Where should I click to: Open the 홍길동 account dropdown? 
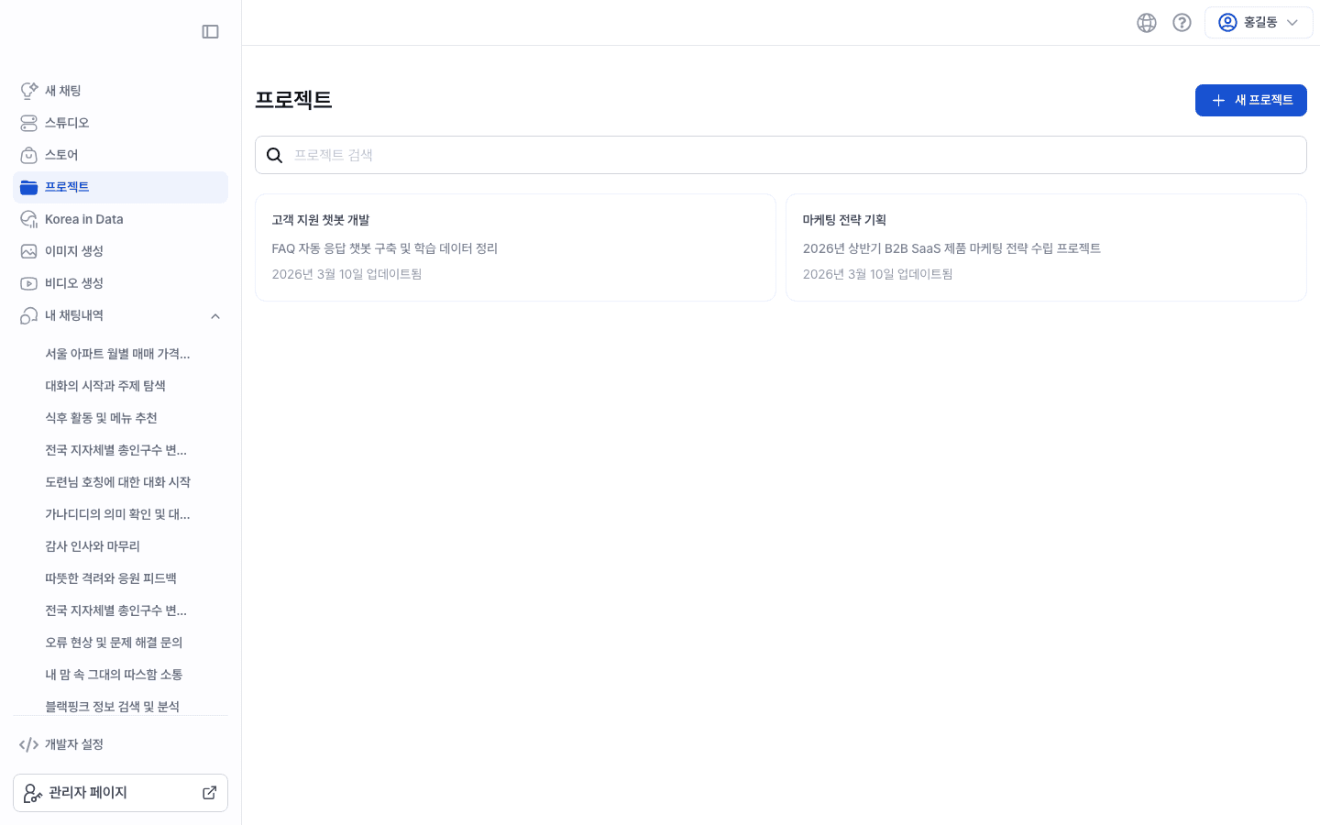(x=1259, y=22)
